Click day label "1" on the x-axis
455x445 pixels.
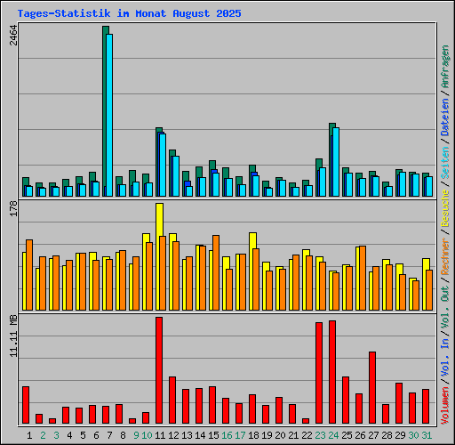(29, 435)
